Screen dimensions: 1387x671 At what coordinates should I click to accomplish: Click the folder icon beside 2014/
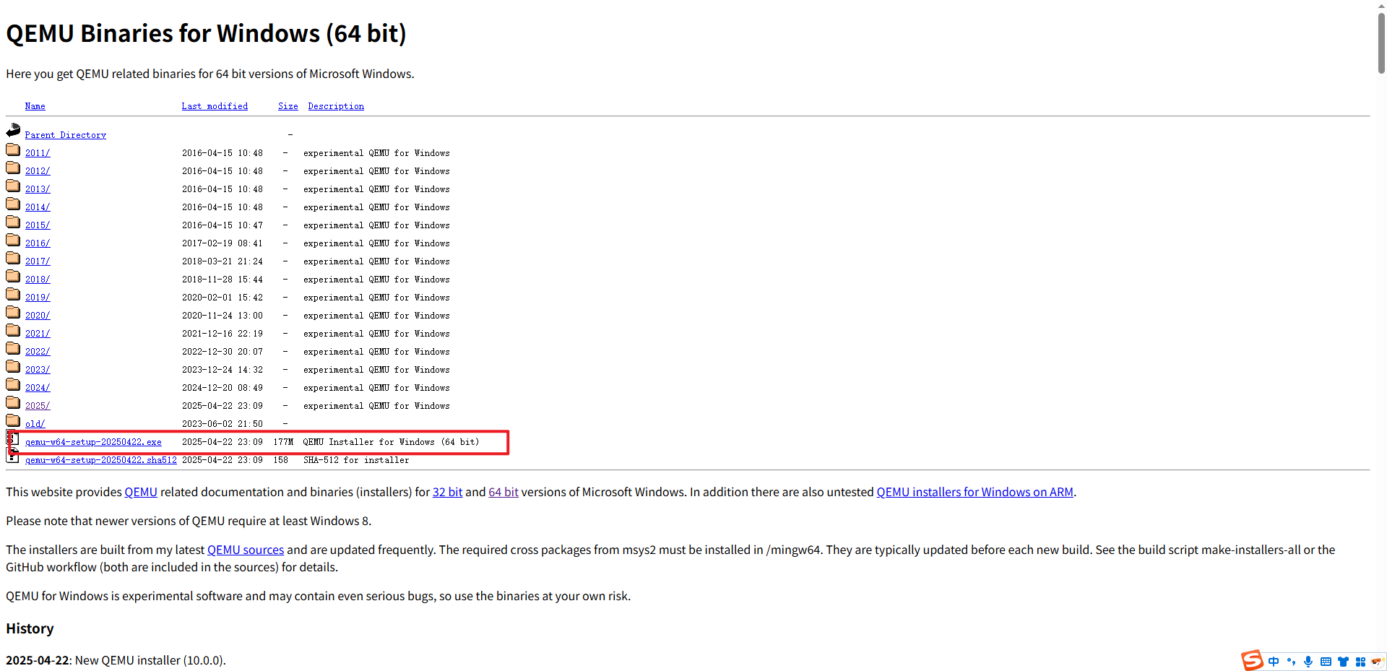click(x=13, y=204)
